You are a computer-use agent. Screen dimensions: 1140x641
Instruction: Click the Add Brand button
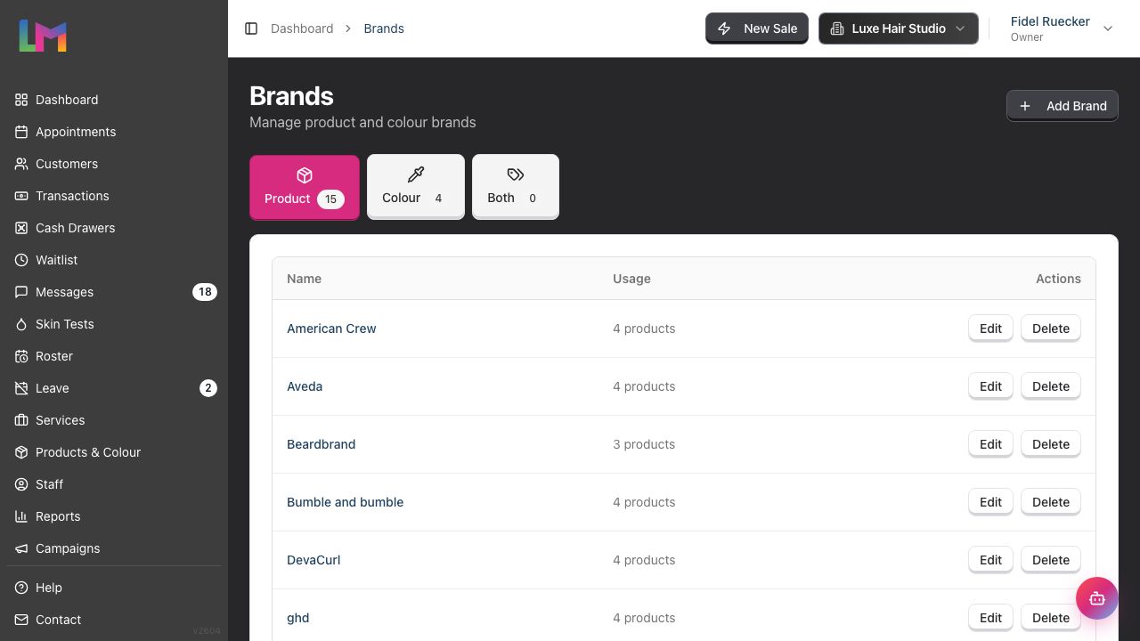(1063, 106)
